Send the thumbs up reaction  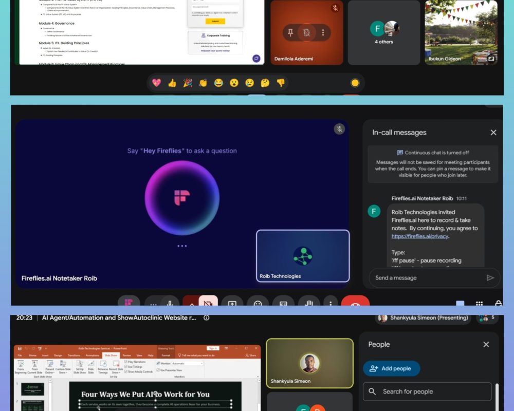click(172, 83)
